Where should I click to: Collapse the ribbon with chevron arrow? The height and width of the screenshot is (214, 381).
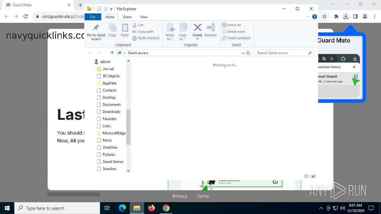pos(309,17)
